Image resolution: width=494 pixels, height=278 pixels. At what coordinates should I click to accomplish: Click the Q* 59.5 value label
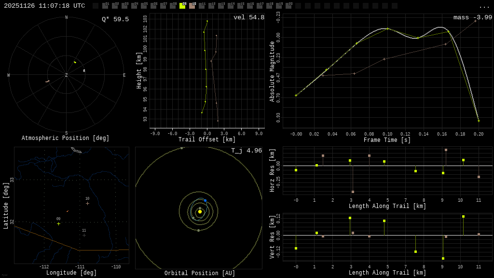coord(115,19)
